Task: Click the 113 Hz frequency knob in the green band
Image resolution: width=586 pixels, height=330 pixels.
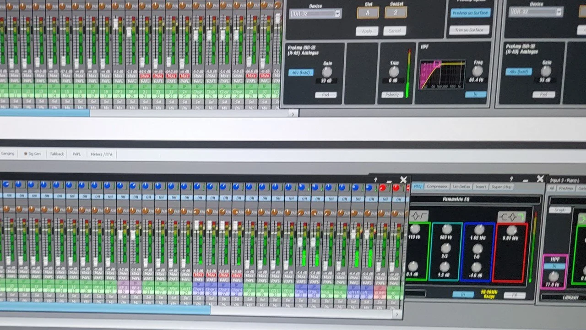Action: tap(415, 229)
